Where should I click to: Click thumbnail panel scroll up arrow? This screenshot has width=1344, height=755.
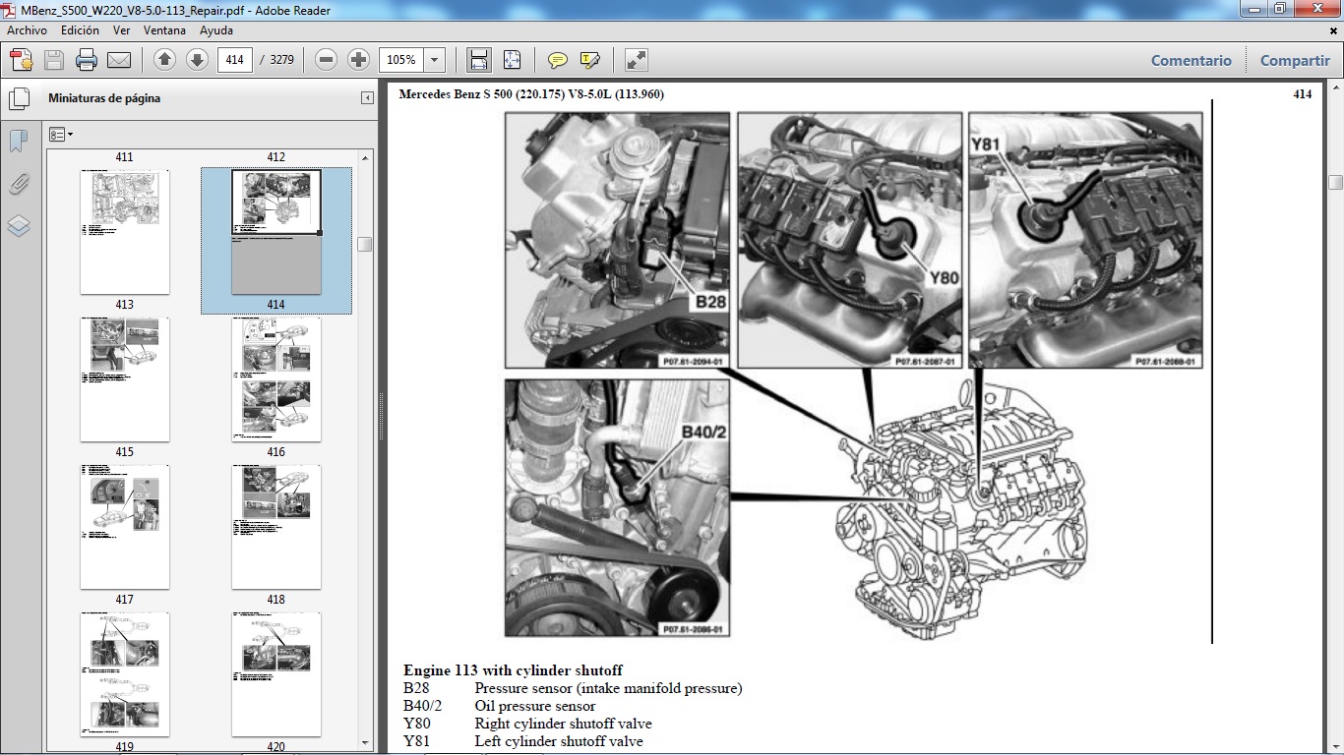tap(365, 157)
